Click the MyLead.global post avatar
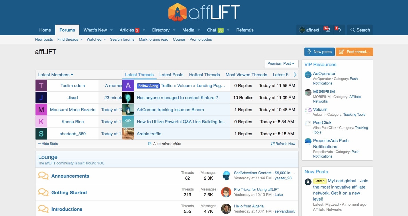This screenshot has height=216, width=408. 308,182
